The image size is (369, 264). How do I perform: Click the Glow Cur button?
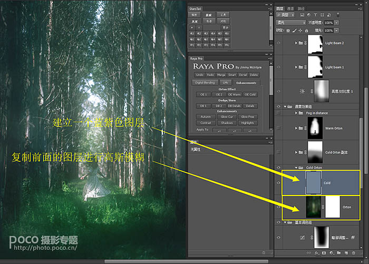tap(227, 116)
